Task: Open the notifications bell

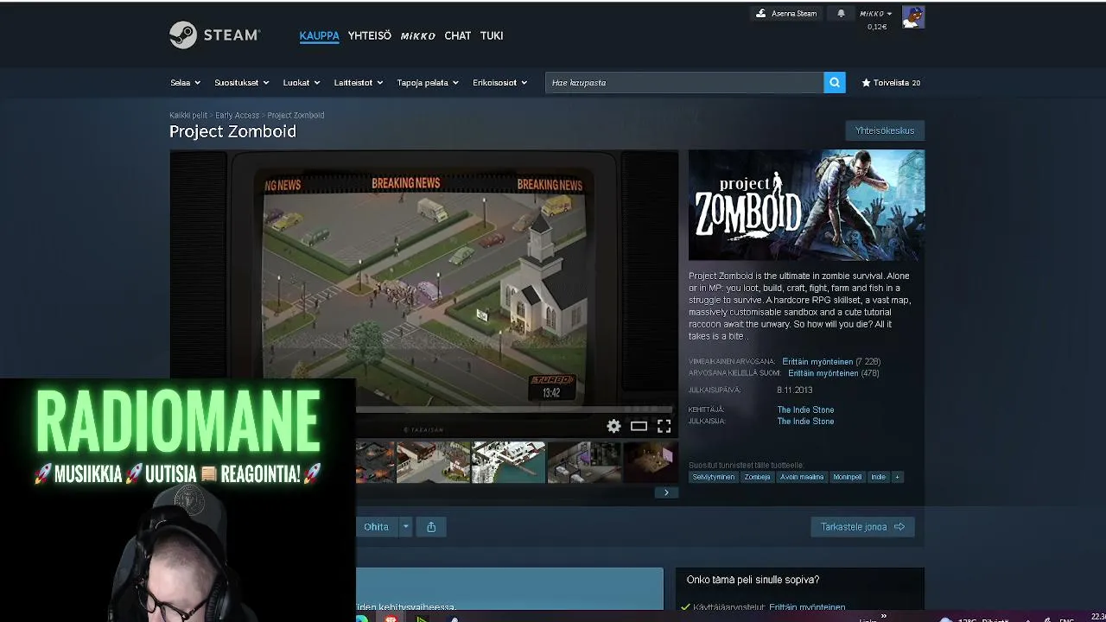Action: pyautogui.click(x=841, y=14)
